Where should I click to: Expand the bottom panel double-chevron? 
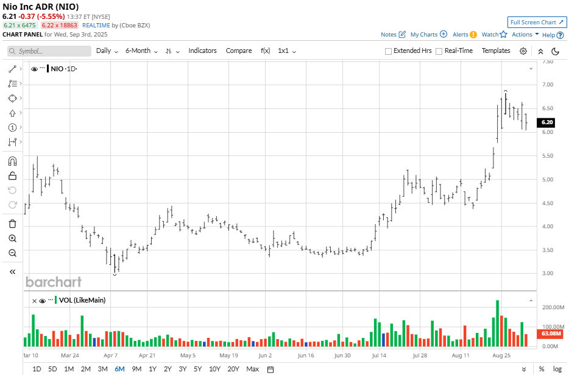click(523, 369)
